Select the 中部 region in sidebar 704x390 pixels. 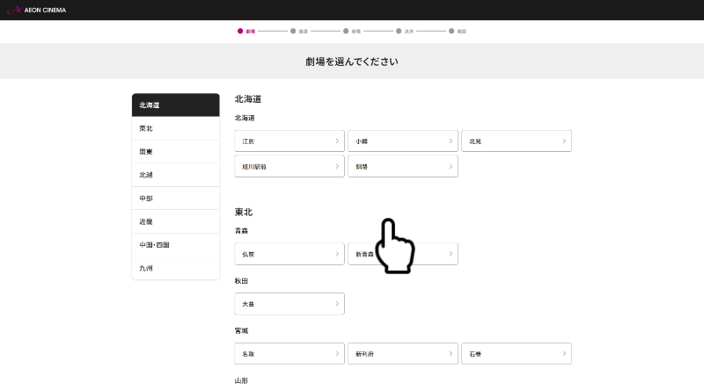(175, 199)
